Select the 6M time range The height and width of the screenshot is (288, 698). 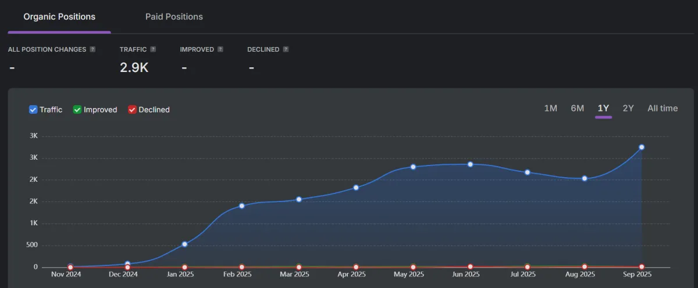pyautogui.click(x=577, y=108)
